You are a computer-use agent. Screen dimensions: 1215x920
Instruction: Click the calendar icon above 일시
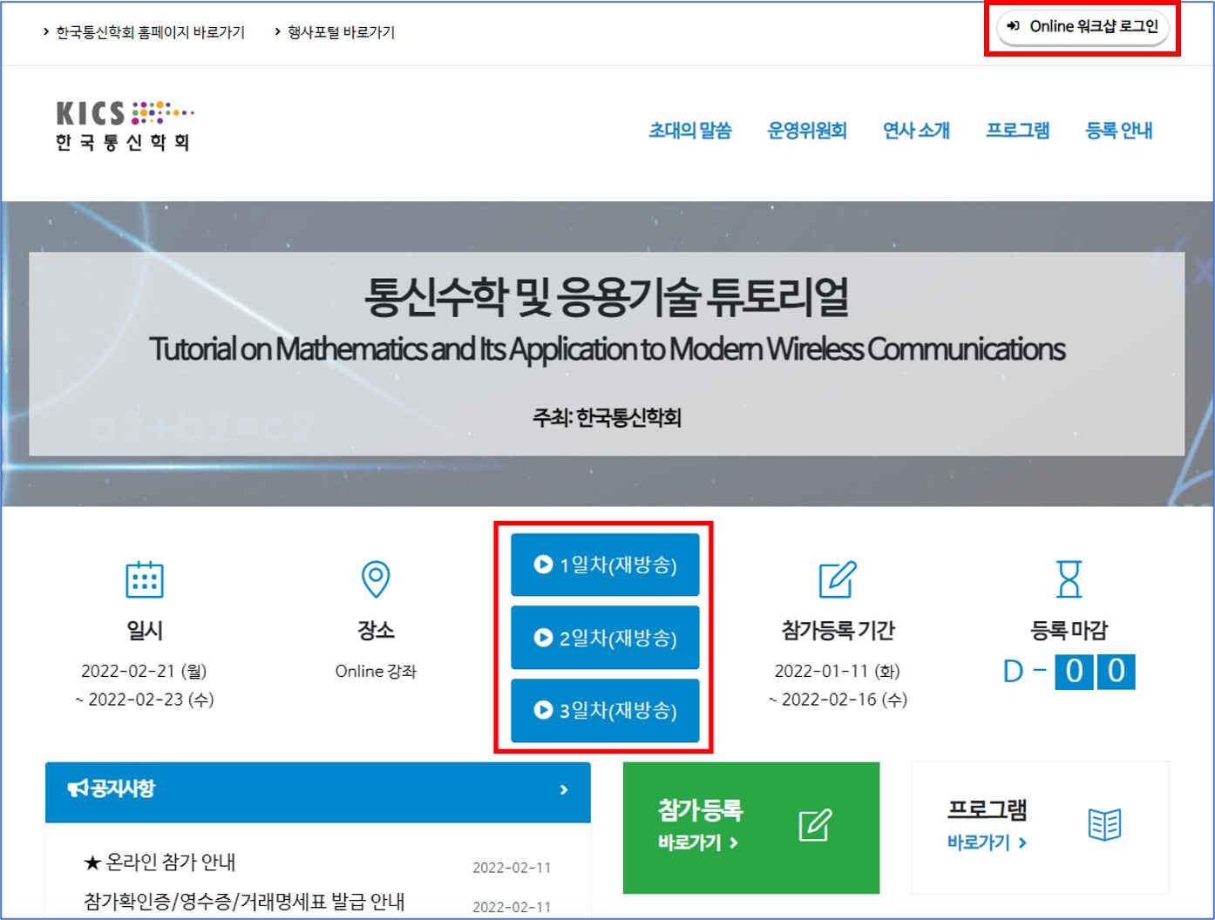pyautogui.click(x=145, y=579)
